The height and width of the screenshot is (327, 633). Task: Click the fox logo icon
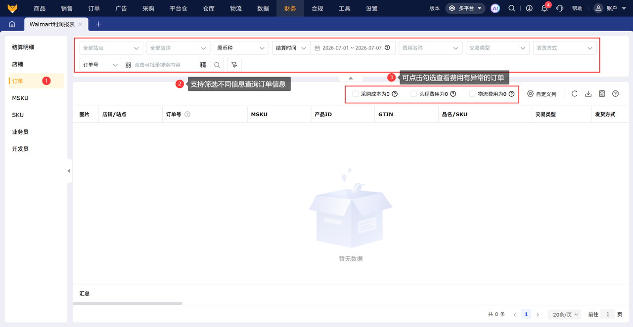coord(12,8)
